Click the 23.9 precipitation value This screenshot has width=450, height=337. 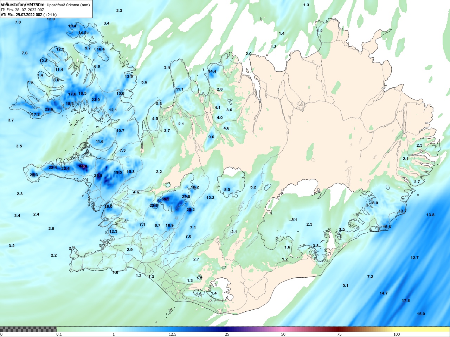[96, 100]
